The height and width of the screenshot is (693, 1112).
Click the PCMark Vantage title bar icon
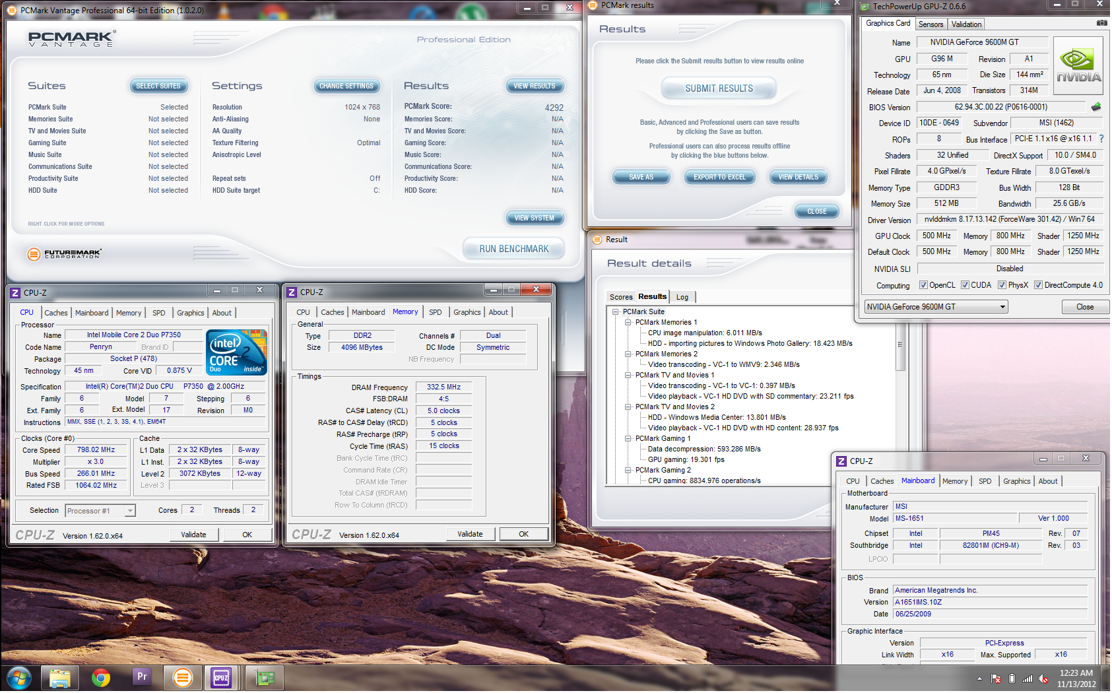(x=13, y=11)
